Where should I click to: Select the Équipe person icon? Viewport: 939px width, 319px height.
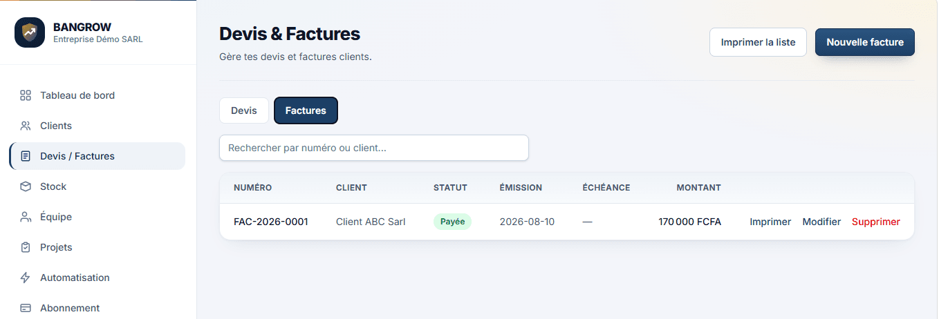point(26,217)
